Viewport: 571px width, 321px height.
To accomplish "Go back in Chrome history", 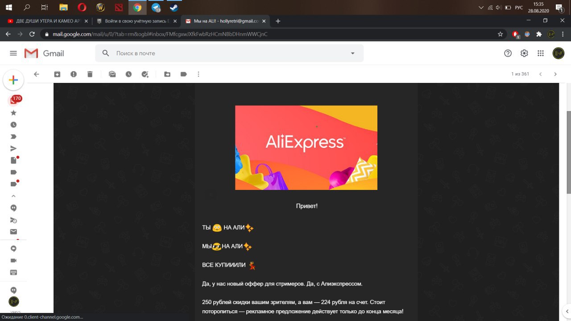I will point(8,34).
